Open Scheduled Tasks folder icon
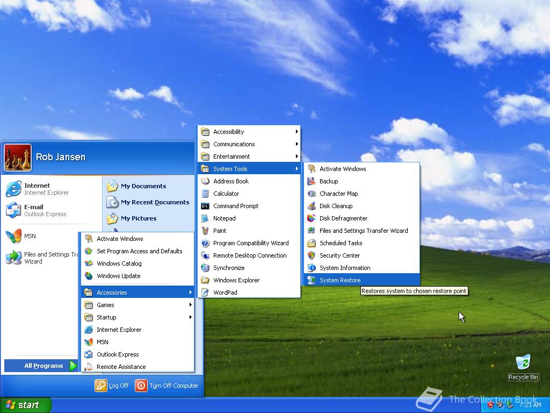 (x=311, y=243)
